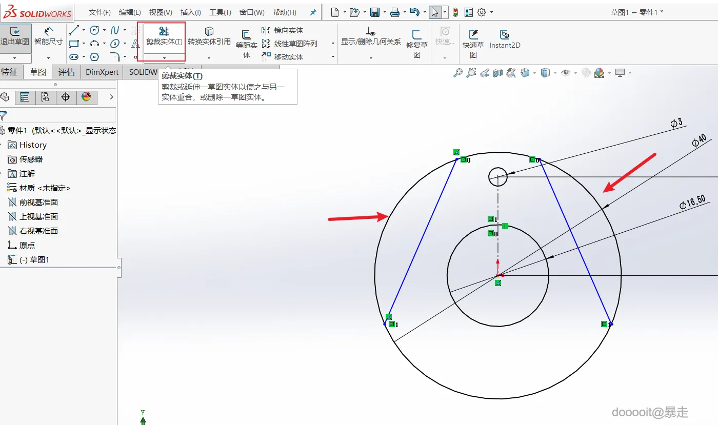Open the 文件(F) menu
The height and width of the screenshot is (425, 718).
point(99,12)
